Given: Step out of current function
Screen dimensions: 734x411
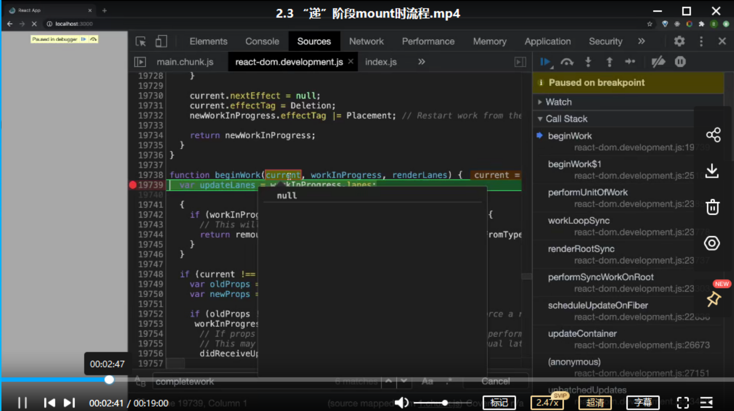Looking at the screenshot, I should pyautogui.click(x=609, y=62).
